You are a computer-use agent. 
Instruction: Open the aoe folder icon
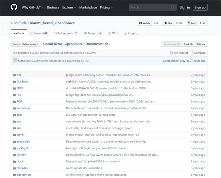(14, 122)
